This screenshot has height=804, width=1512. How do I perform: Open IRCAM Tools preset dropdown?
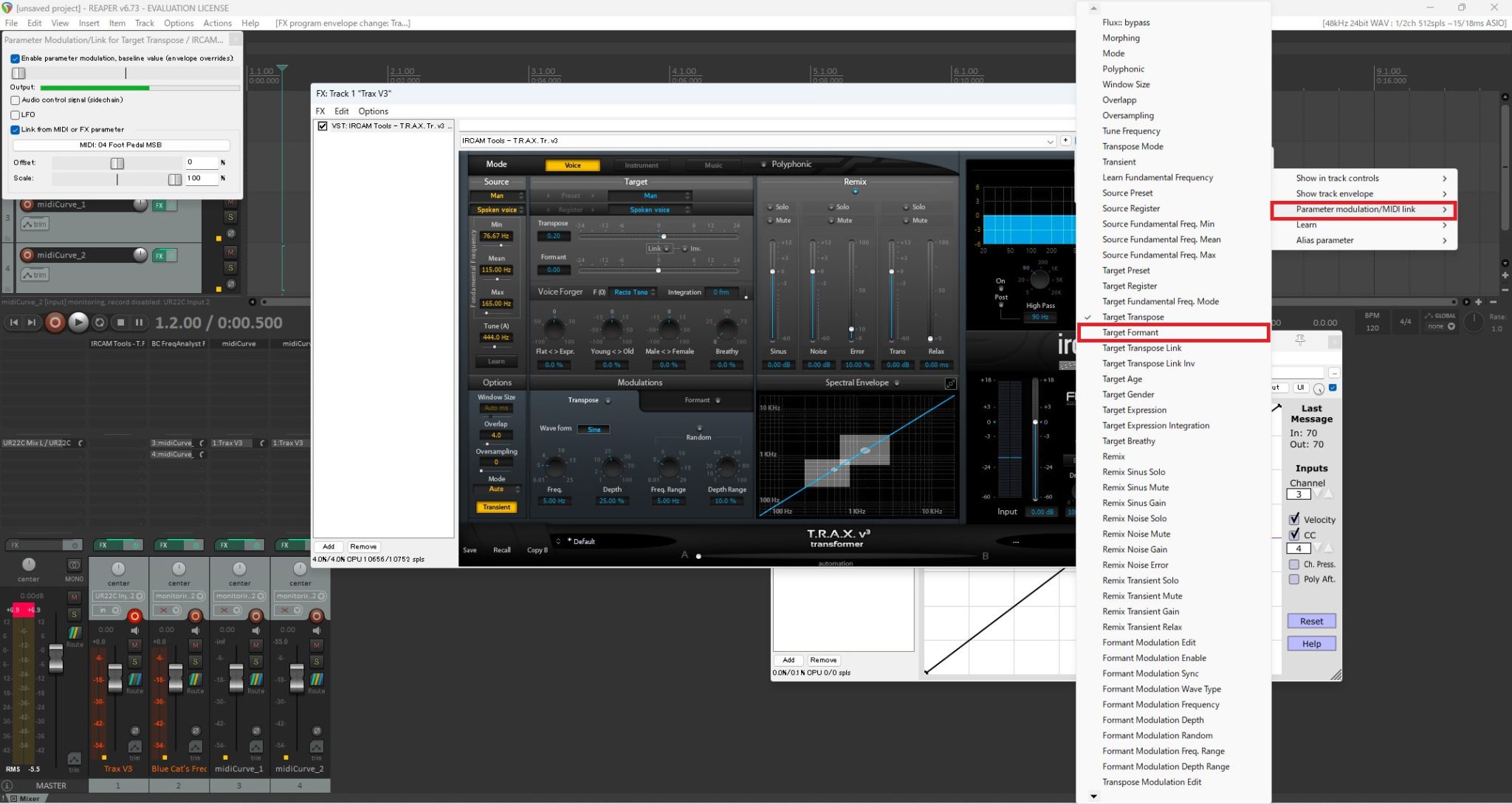coord(1049,141)
